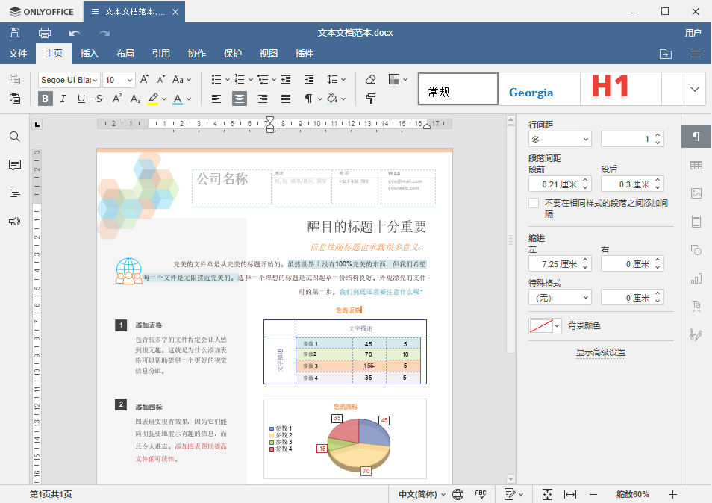This screenshot has height=503, width=712.
Task: Clear style with the eraser icon
Action: click(370, 79)
